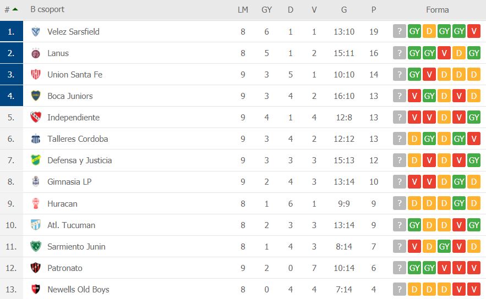Click Velez Sarsfield's red V latest form badge

(473, 32)
